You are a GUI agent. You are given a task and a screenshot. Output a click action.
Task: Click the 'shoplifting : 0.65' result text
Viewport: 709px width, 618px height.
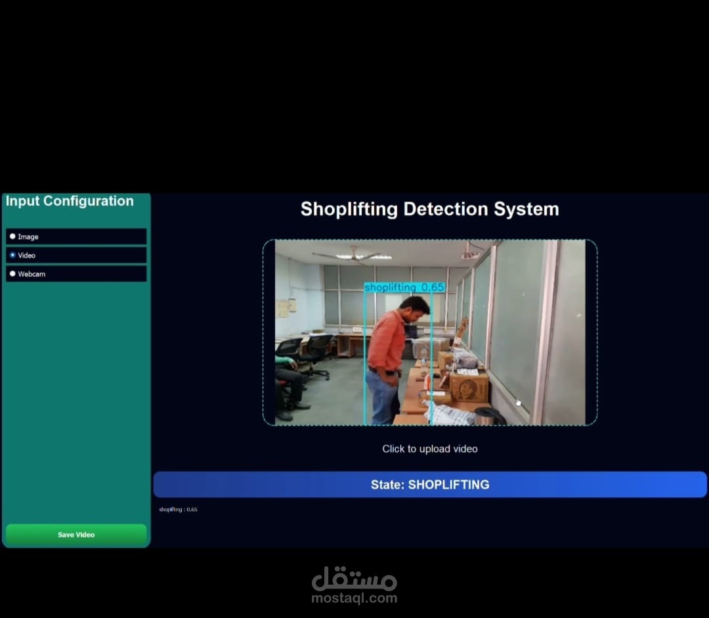point(178,510)
